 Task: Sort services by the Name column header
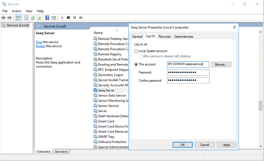(x=98, y=33)
